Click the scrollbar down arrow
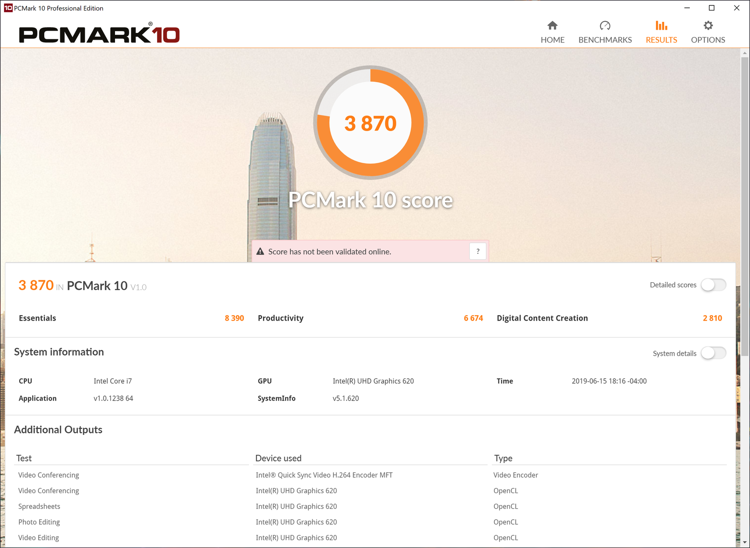750x548 pixels. 745,543
